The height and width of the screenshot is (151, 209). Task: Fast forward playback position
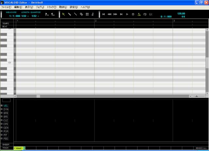click(115, 14)
